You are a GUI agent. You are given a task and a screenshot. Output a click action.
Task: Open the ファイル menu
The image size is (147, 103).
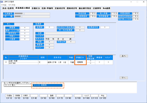[x=4, y=5]
